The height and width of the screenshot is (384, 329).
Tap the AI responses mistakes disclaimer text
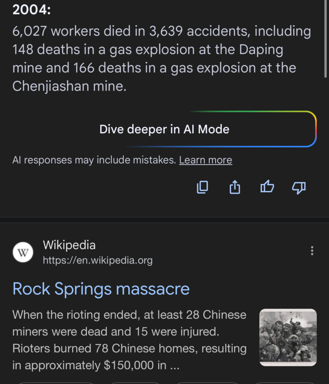pyautogui.click(x=94, y=160)
